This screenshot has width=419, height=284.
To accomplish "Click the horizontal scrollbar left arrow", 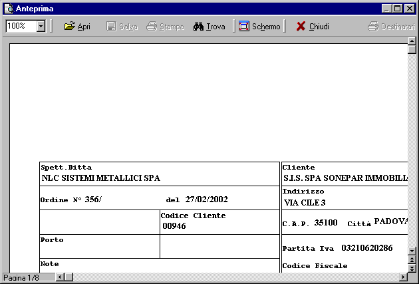I will [60, 277].
